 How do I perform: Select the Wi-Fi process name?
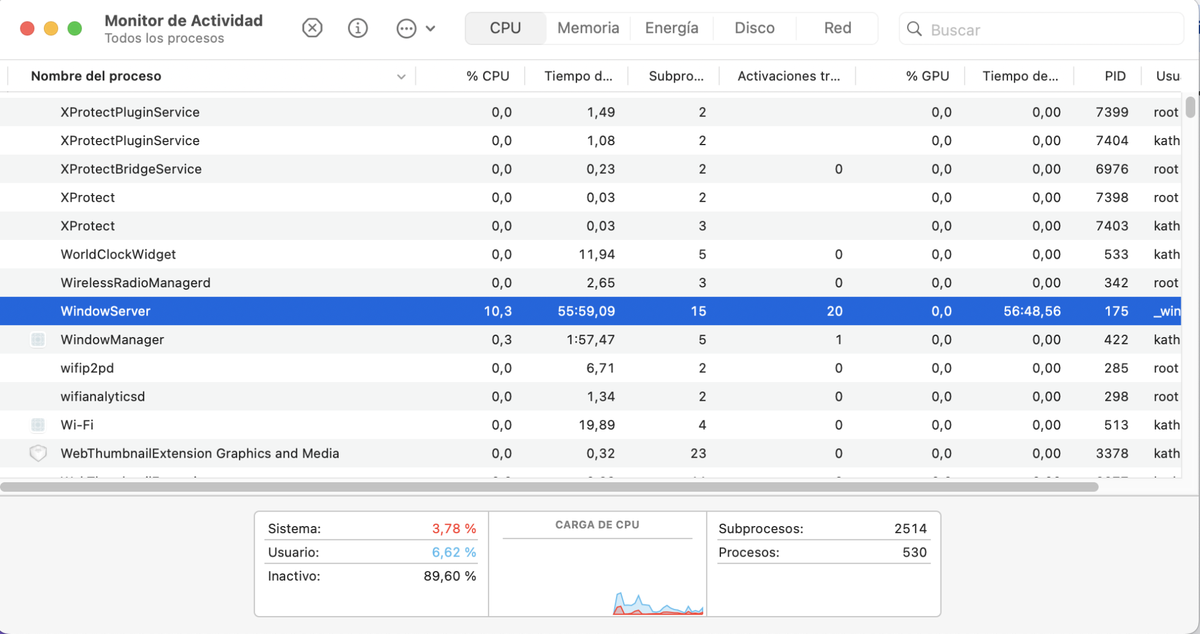point(77,425)
